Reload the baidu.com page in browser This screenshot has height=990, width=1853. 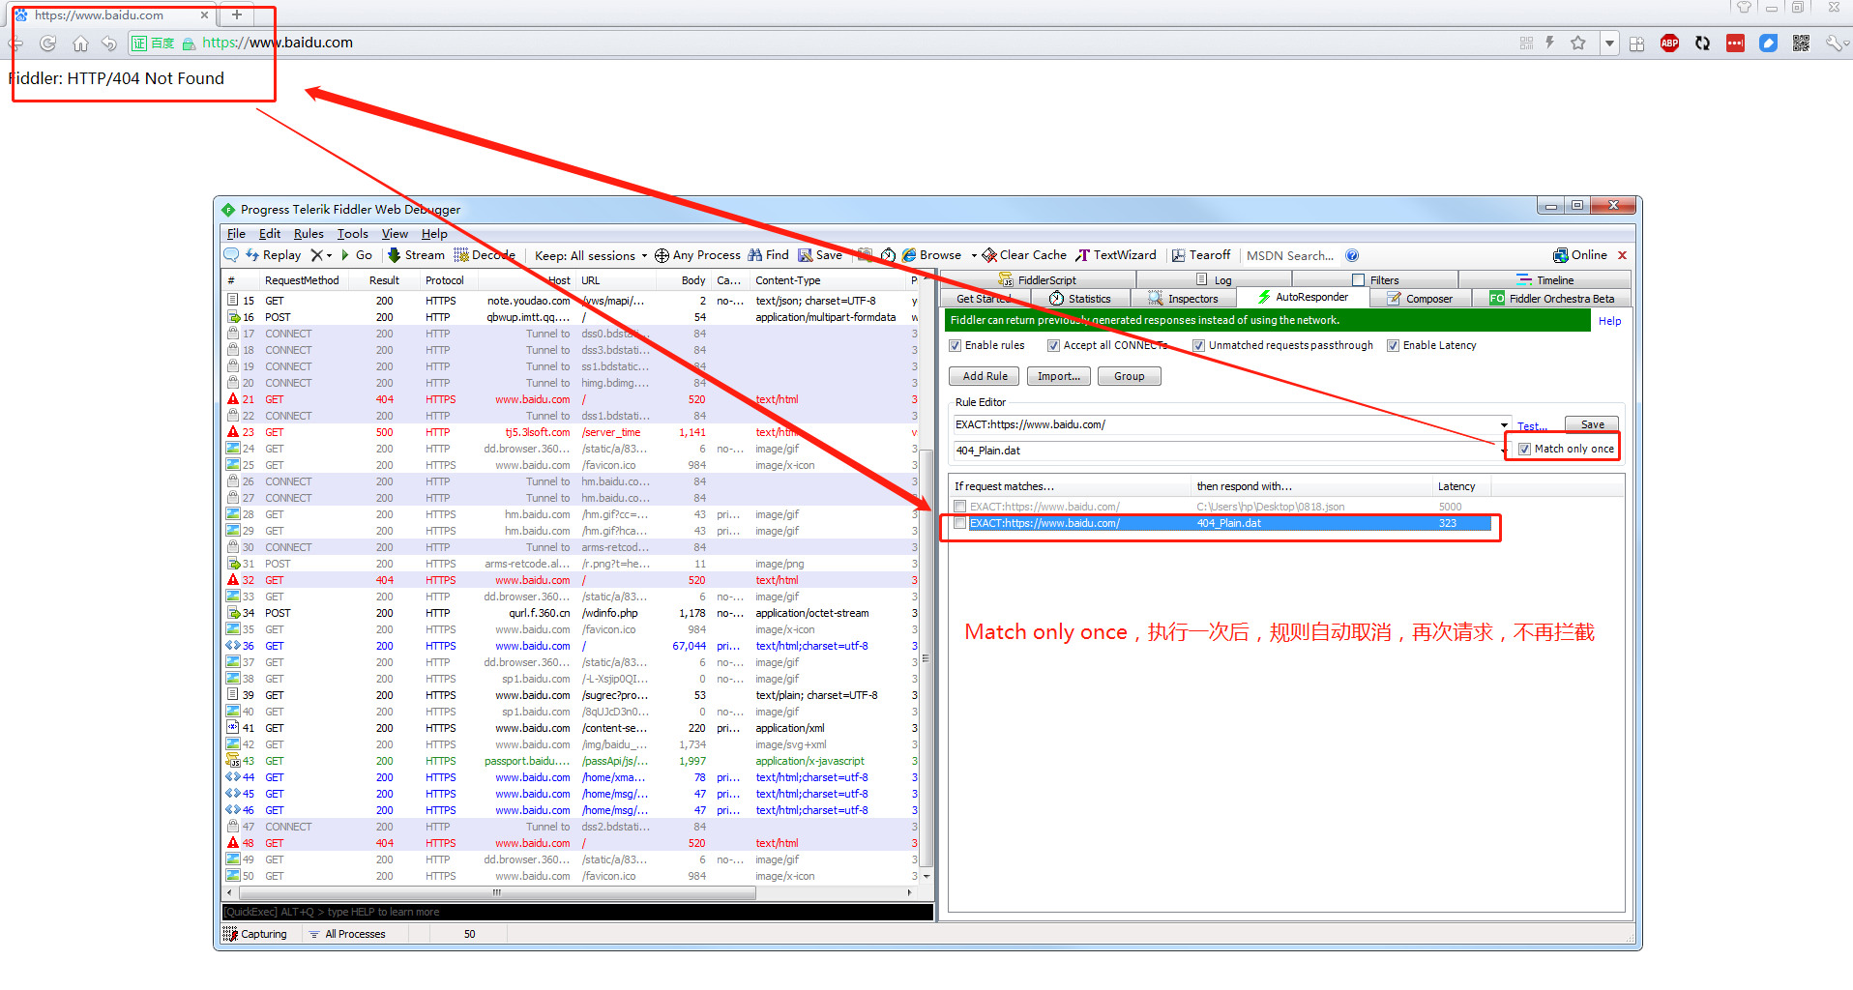(x=47, y=44)
